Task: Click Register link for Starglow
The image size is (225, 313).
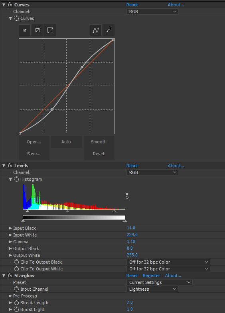Action: (x=151, y=276)
